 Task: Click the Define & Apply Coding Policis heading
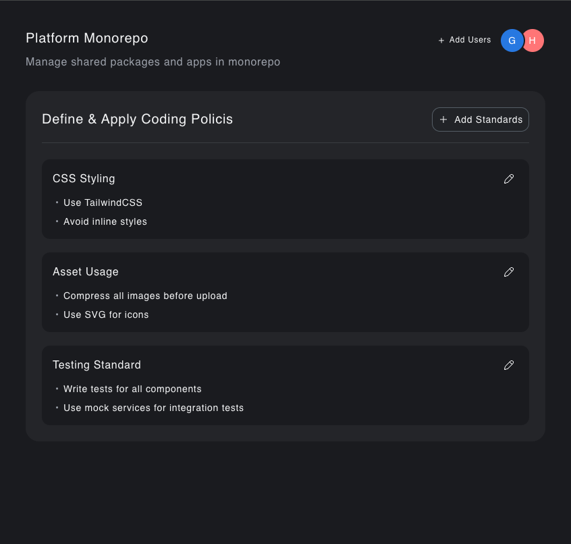(x=137, y=119)
